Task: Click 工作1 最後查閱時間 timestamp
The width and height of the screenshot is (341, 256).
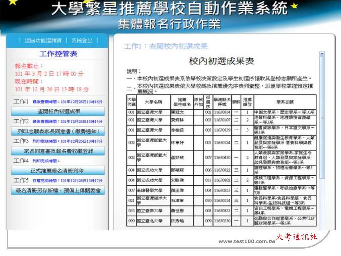Action: tap(67, 102)
